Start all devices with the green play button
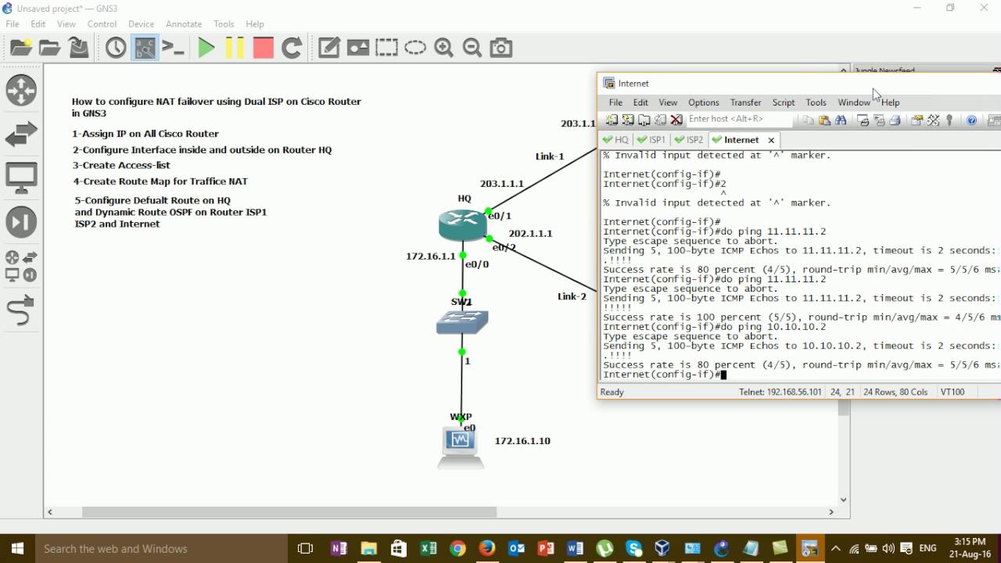 tap(206, 48)
